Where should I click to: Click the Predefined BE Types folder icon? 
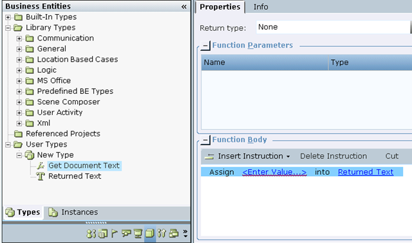click(x=30, y=91)
